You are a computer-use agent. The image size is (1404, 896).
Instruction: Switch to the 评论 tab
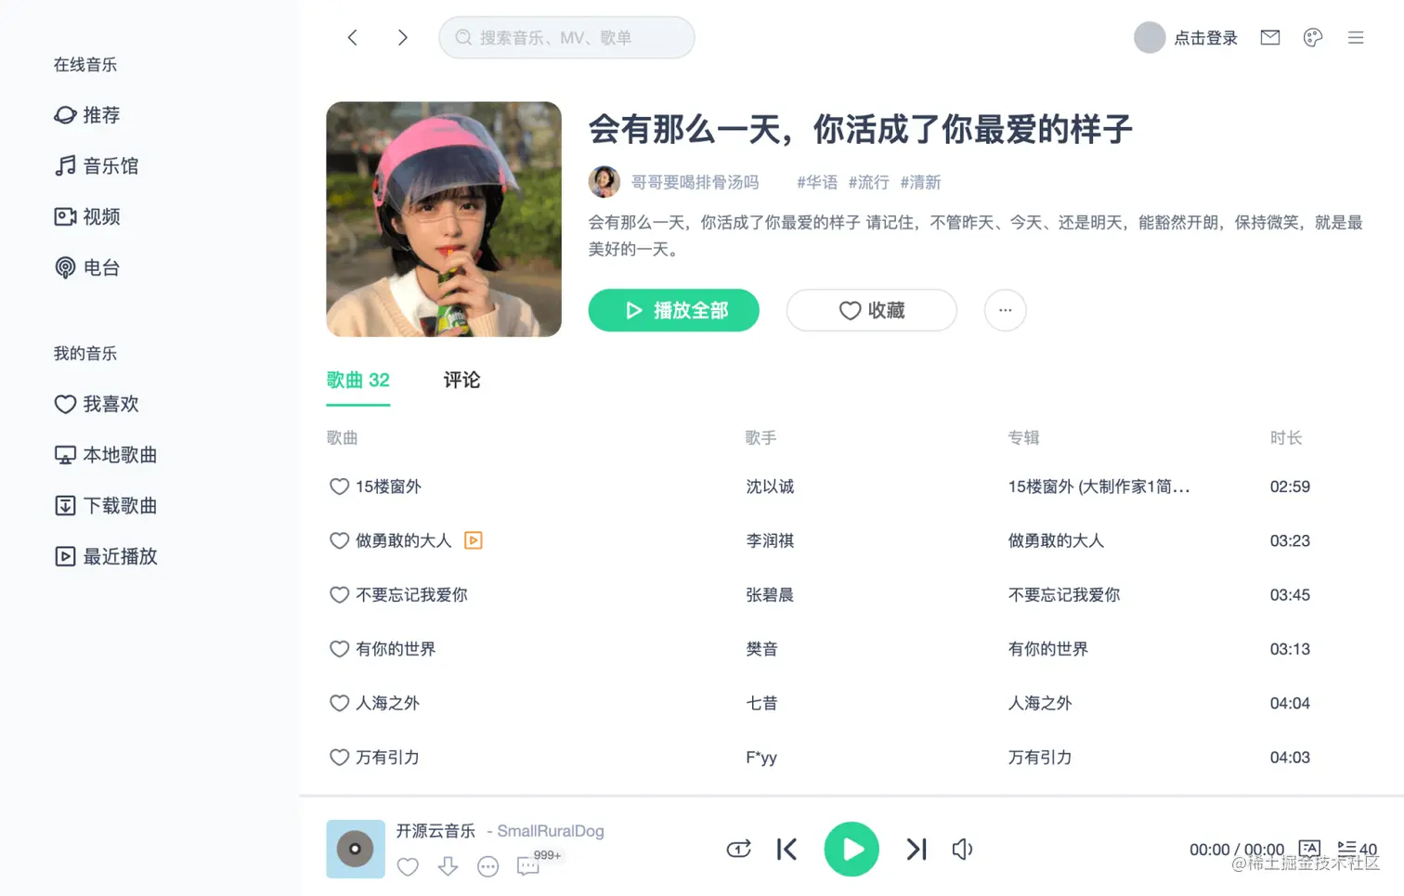461,380
